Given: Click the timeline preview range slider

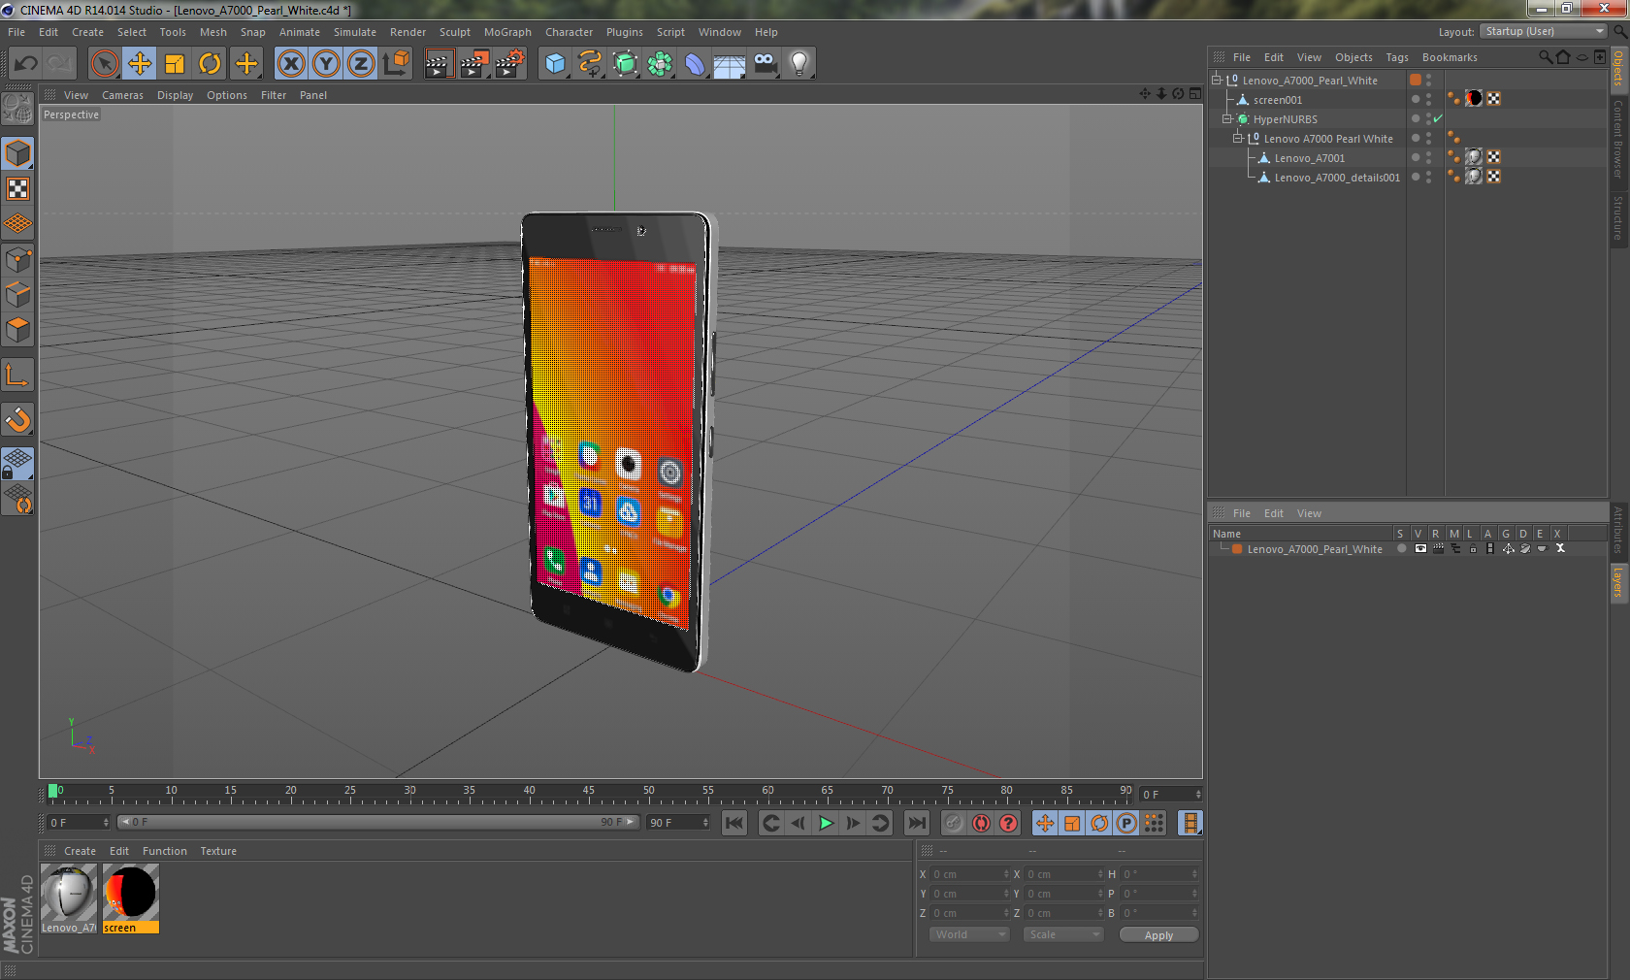Looking at the screenshot, I should coord(377,822).
